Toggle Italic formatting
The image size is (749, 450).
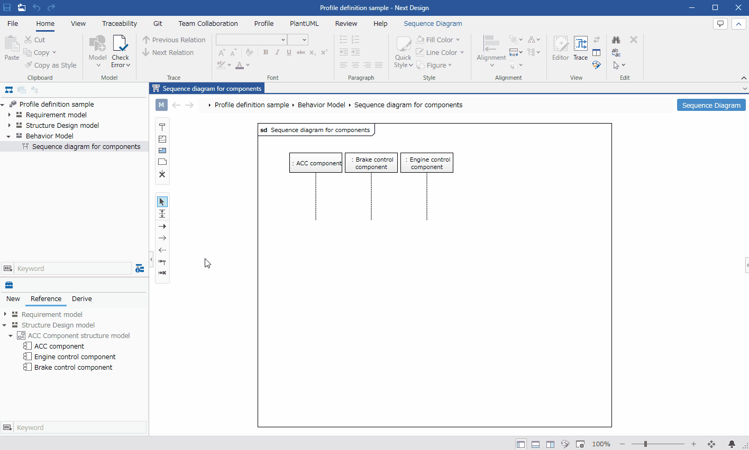(277, 52)
